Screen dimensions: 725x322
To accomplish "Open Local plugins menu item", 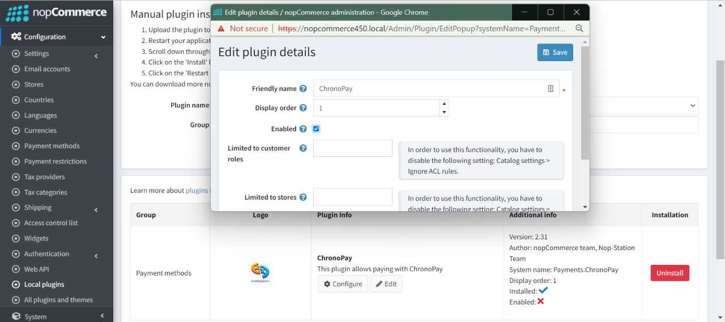I will click(44, 285).
